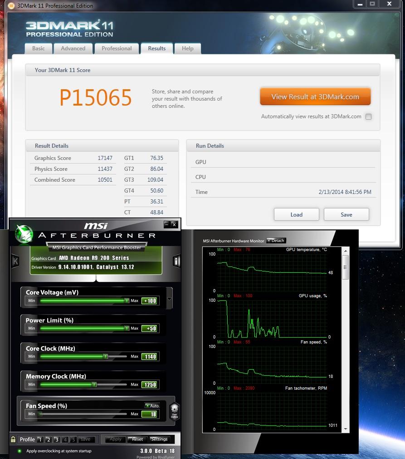Click the Core Clock slider handle

click(106, 356)
